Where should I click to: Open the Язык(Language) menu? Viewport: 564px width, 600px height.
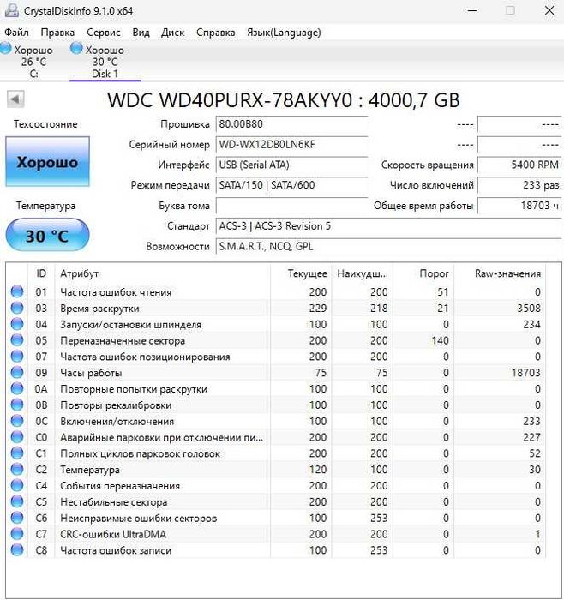pos(284,33)
